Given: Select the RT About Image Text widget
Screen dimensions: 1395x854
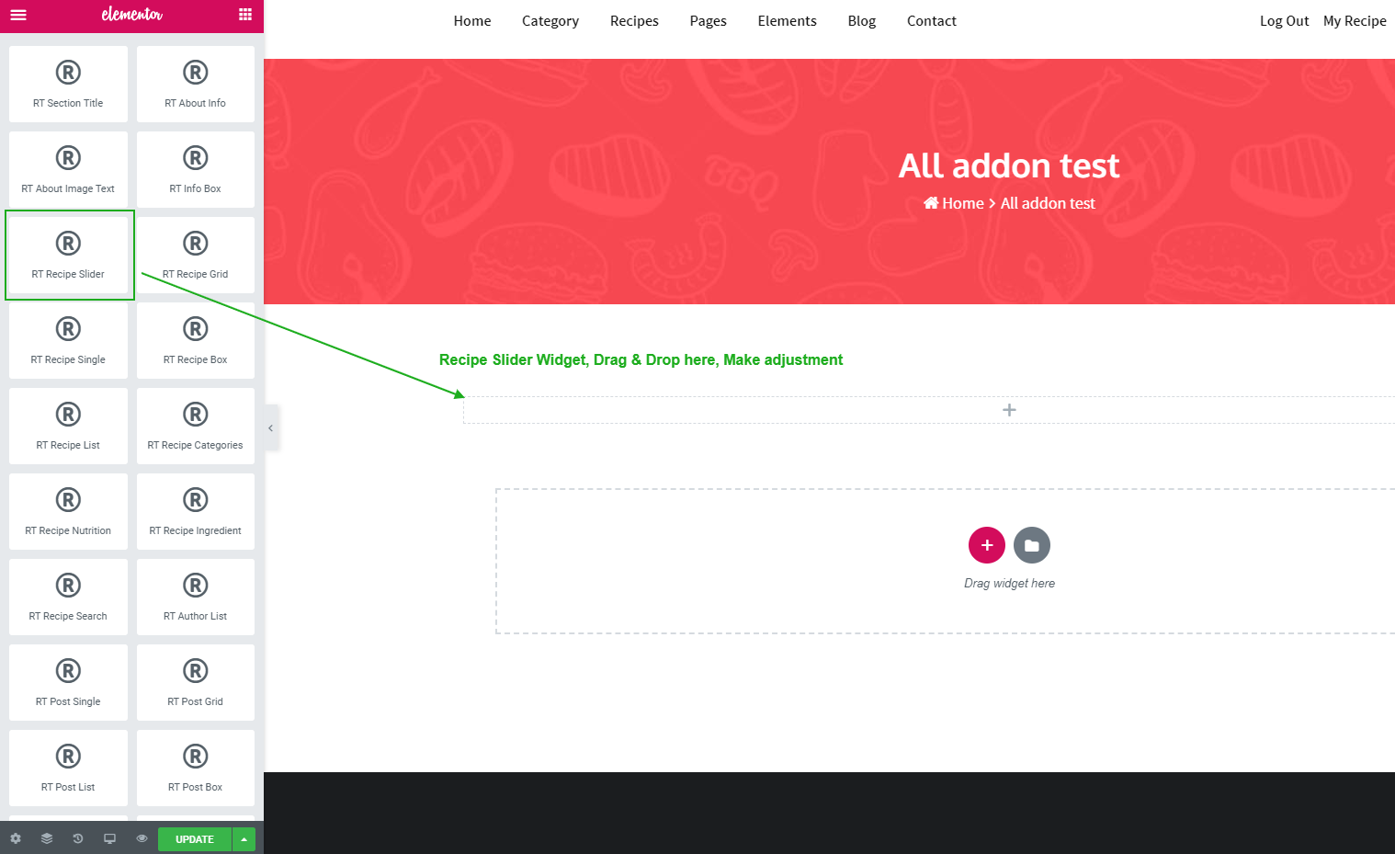Looking at the screenshot, I should point(68,169).
